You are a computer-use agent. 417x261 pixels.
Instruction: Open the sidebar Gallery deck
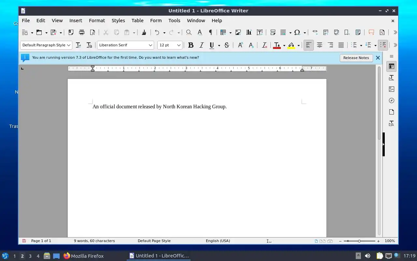(x=391, y=89)
